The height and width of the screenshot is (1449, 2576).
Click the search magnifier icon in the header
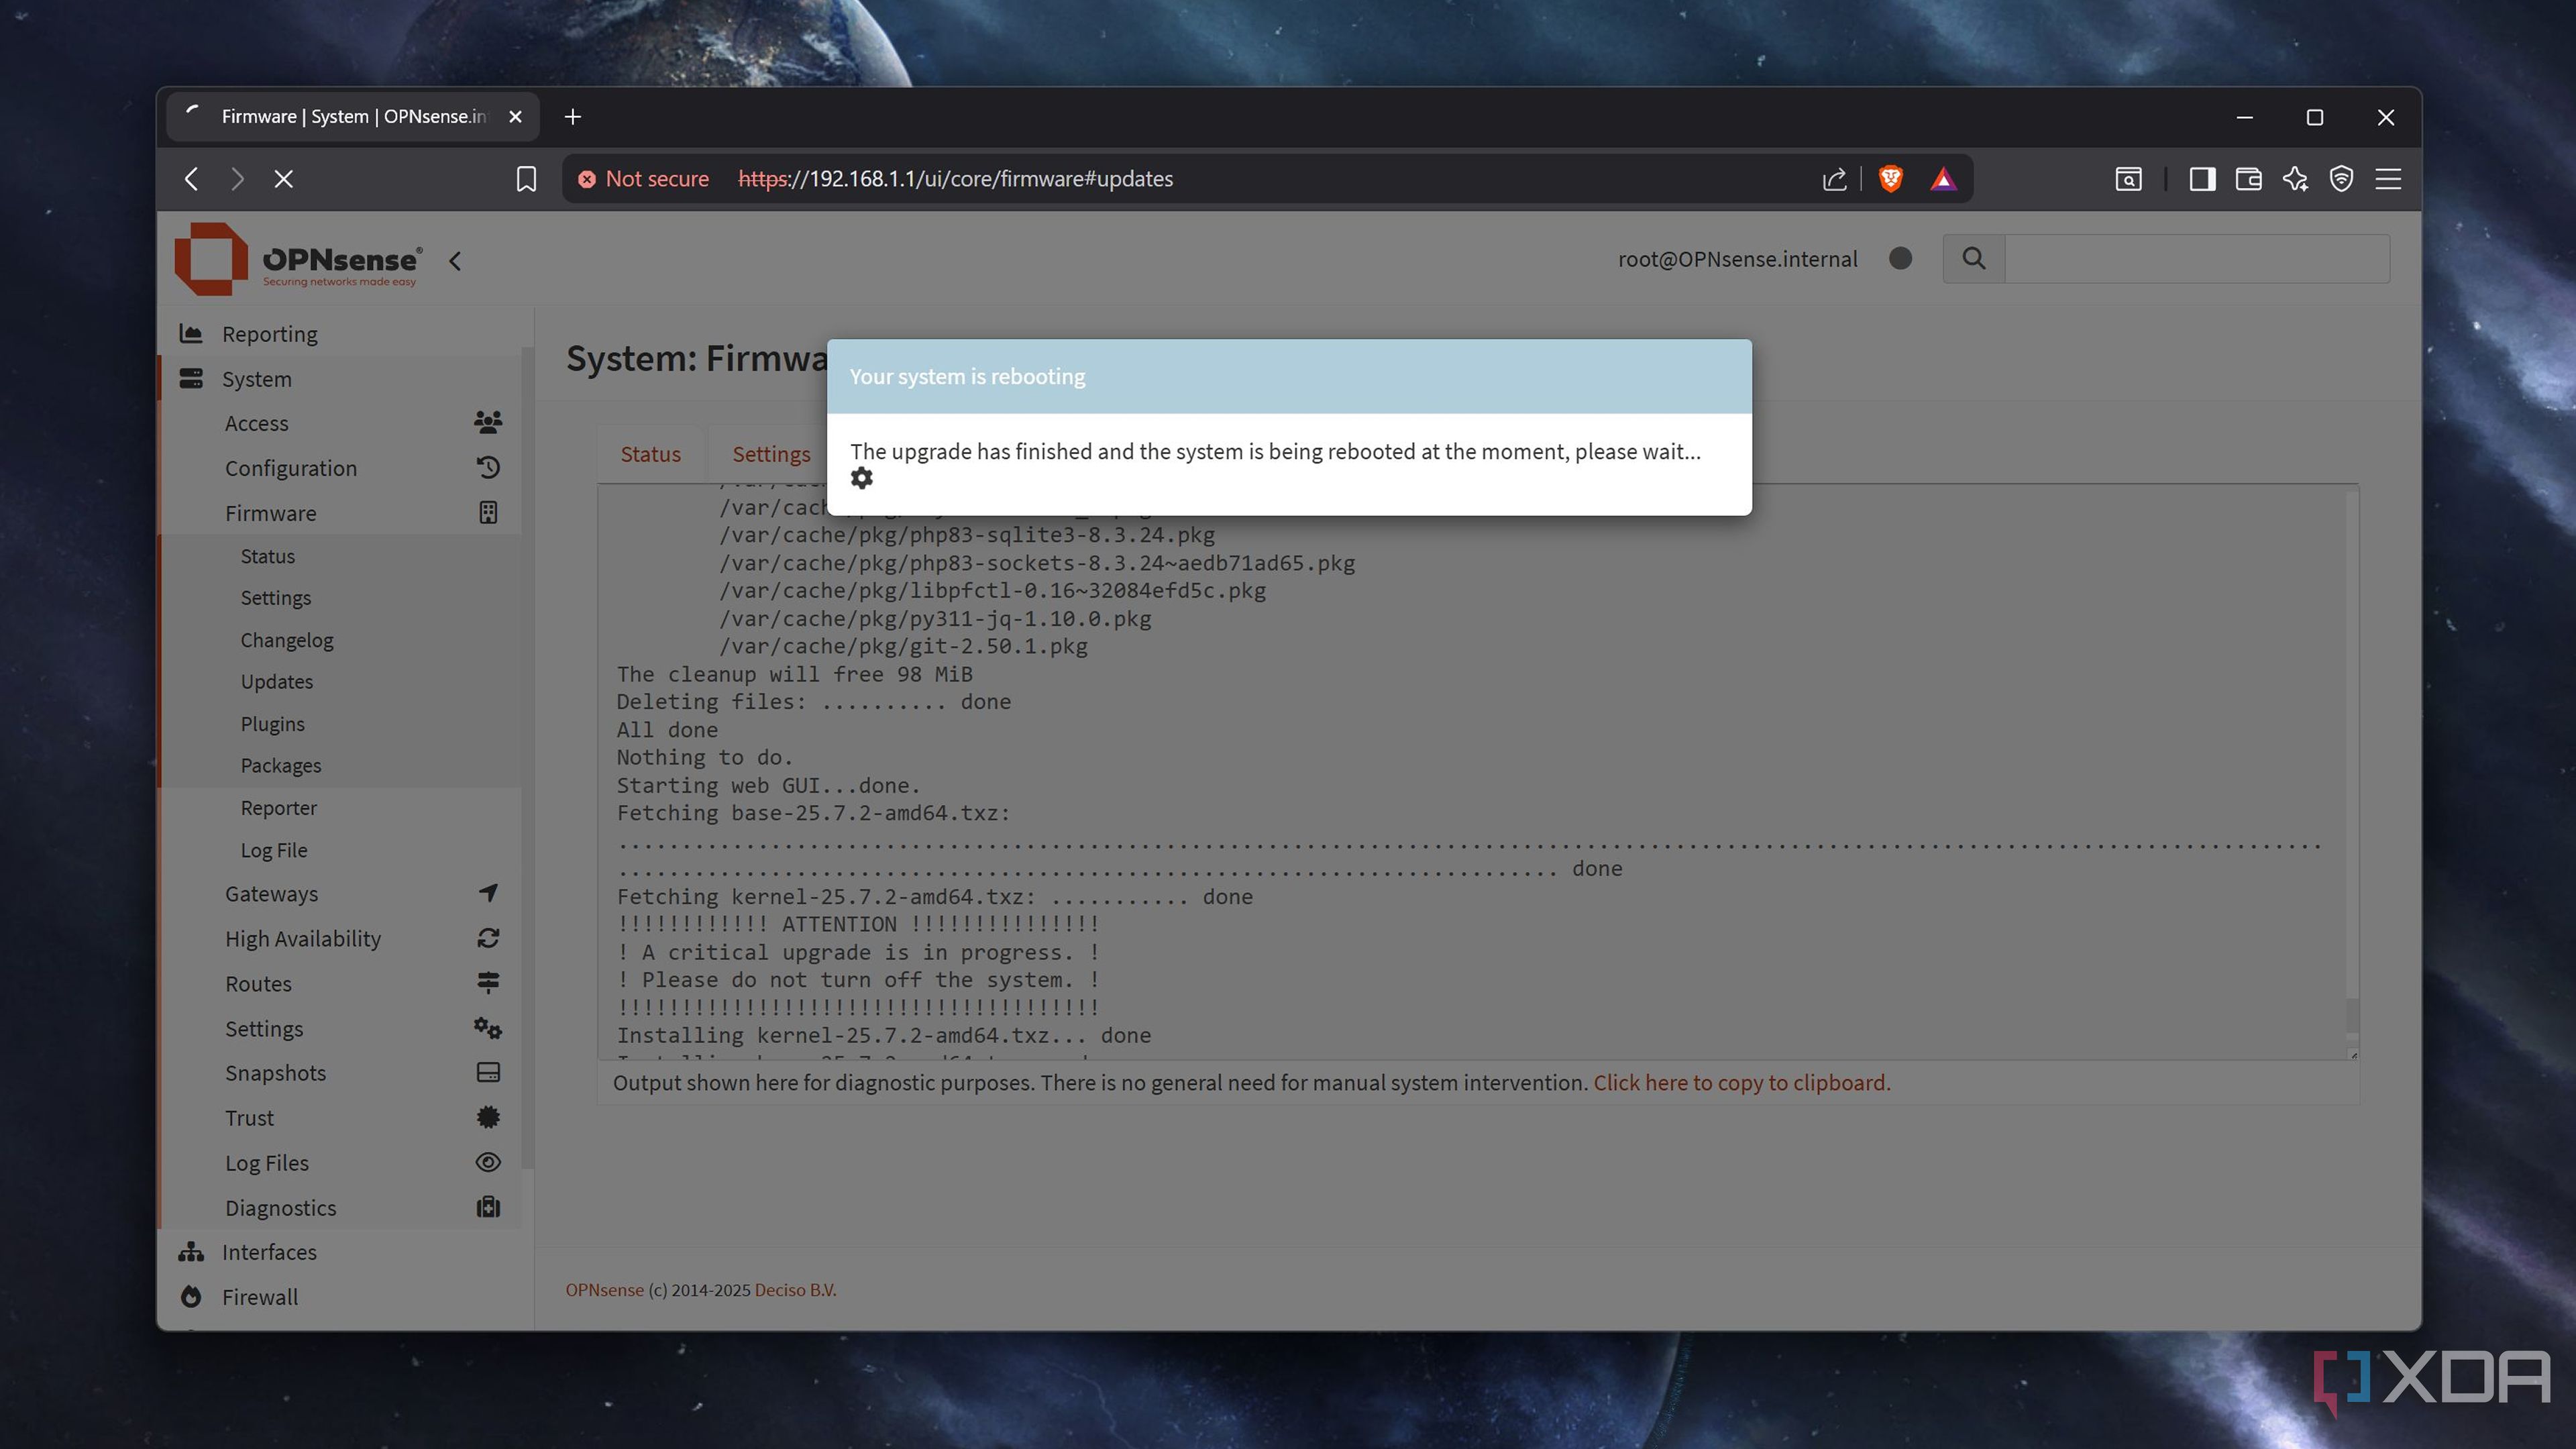pos(1973,259)
